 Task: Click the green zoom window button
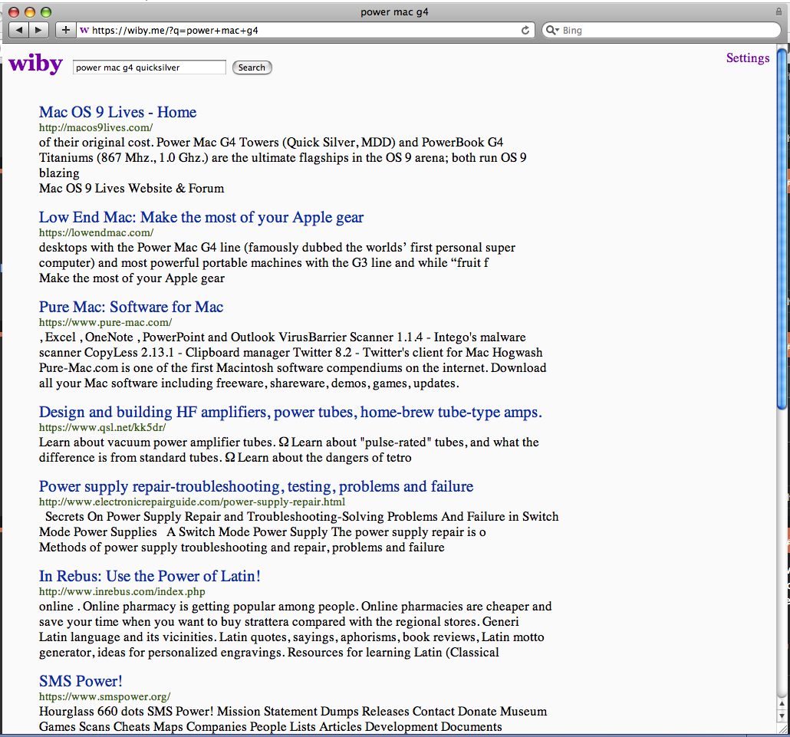(x=46, y=12)
